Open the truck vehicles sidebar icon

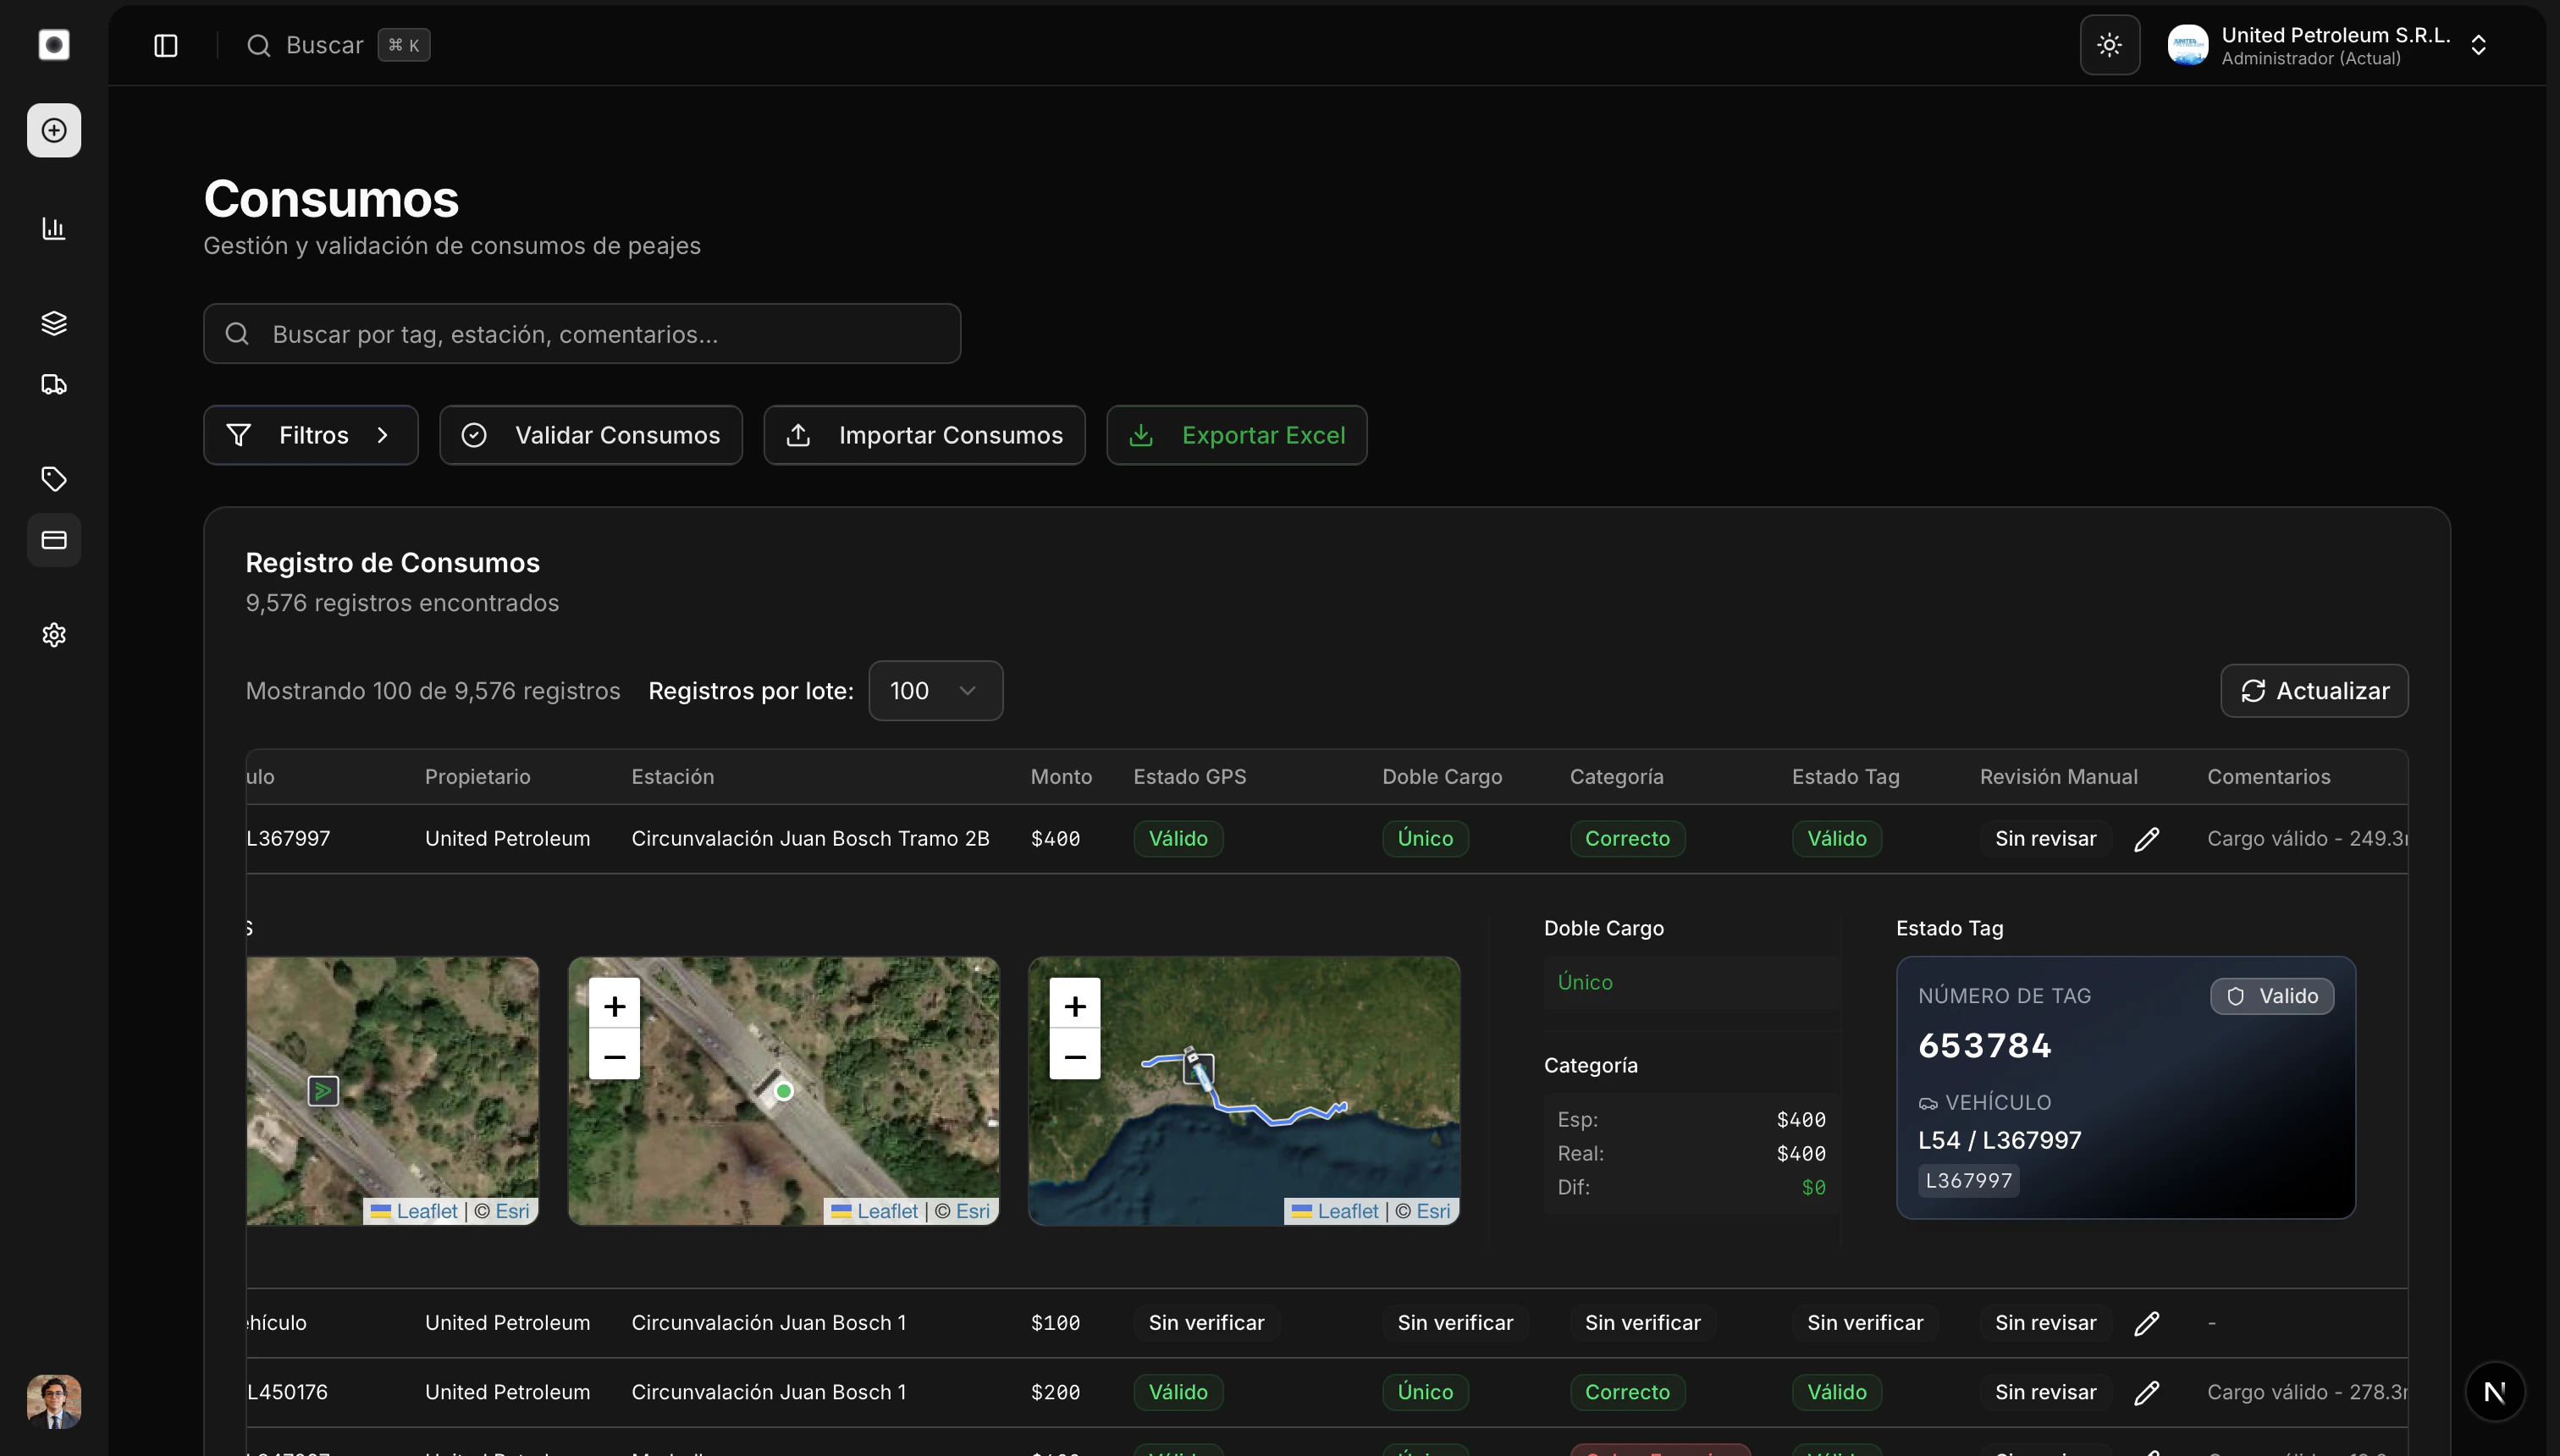click(54, 385)
